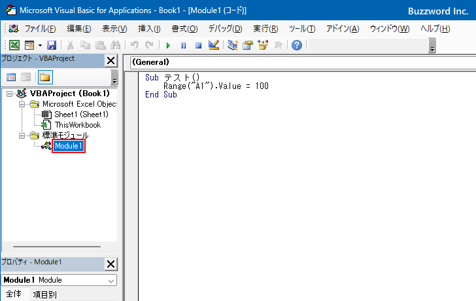Toggle Design Mode icon
This screenshot has width=476, height=301.
(x=214, y=45)
